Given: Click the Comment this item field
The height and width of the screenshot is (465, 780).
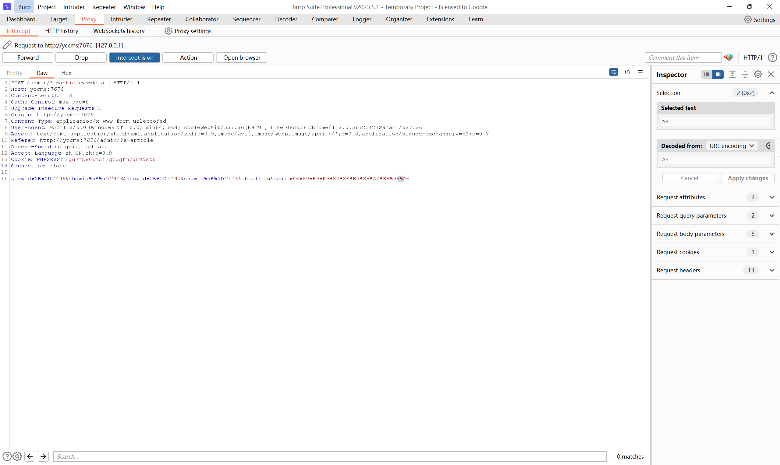Looking at the screenshot, I should coord(682,58).
